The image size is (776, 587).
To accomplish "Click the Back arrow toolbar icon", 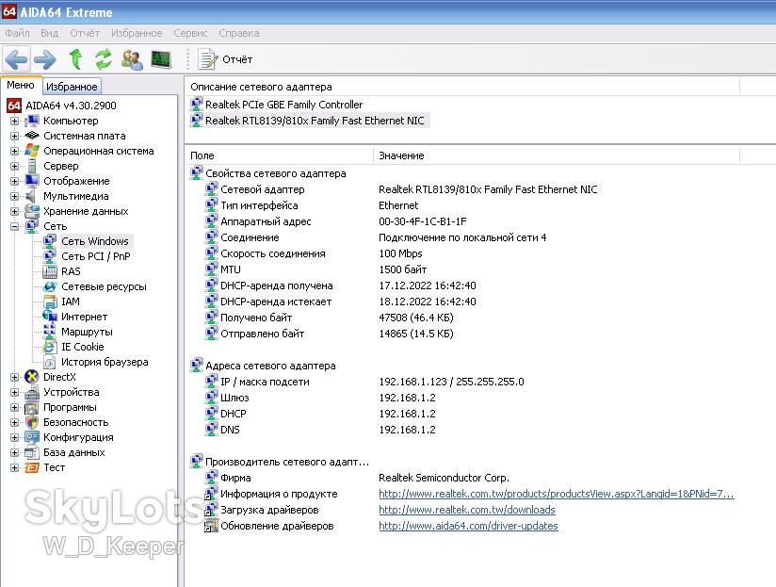I will [x=16, y=60].
